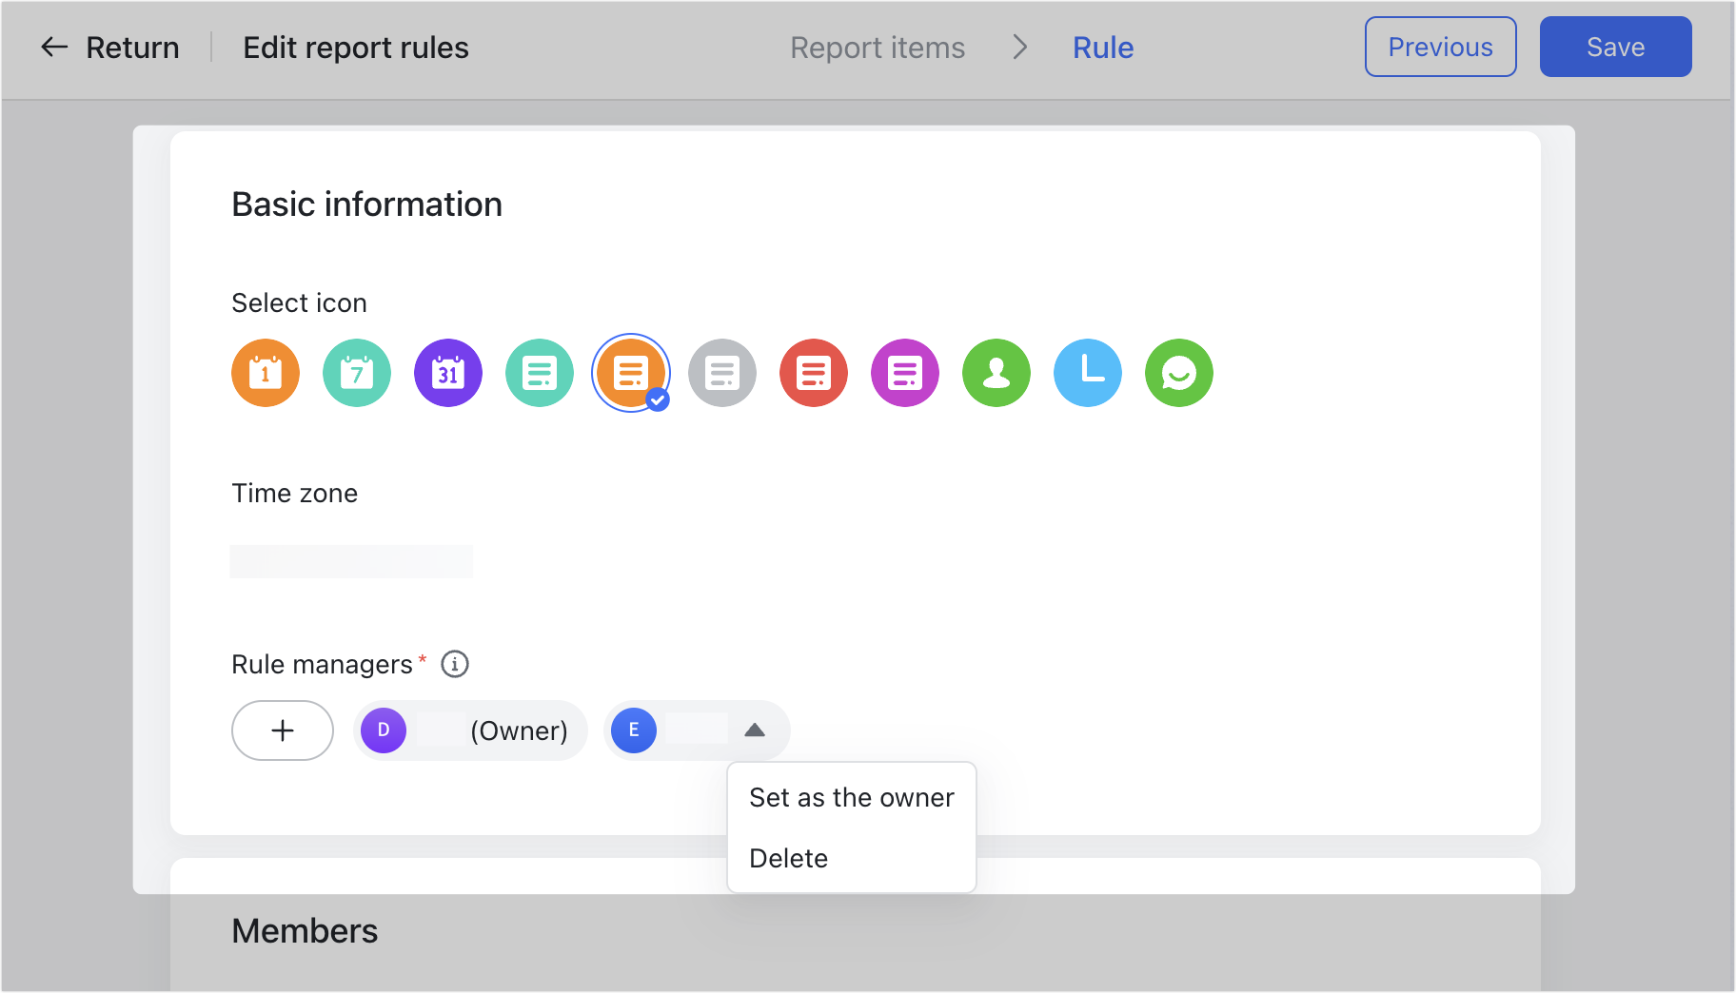The height and width of the screenshot is (993, 1736).
Task: Go back using the Previous button
Action: tap(1440, 46)
